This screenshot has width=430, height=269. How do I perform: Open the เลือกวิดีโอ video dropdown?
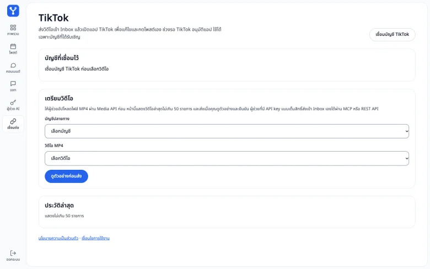pyautogui.click(x=227, y=158)
